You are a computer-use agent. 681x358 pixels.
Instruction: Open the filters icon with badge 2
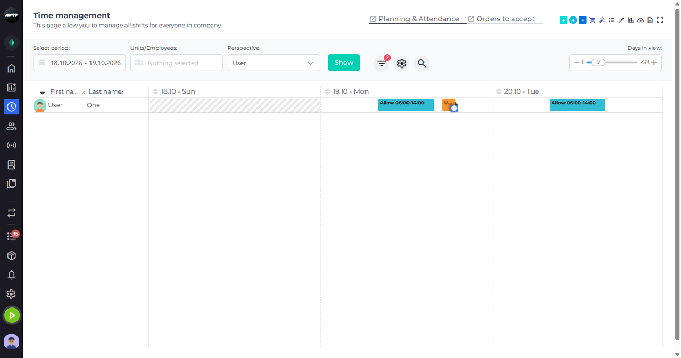point(381,63)
